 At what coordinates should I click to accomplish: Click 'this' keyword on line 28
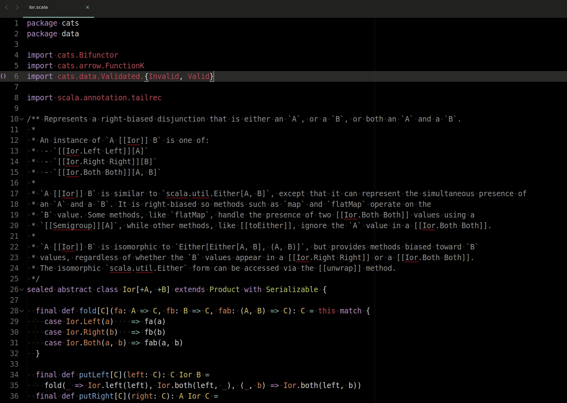pos(327,311)
